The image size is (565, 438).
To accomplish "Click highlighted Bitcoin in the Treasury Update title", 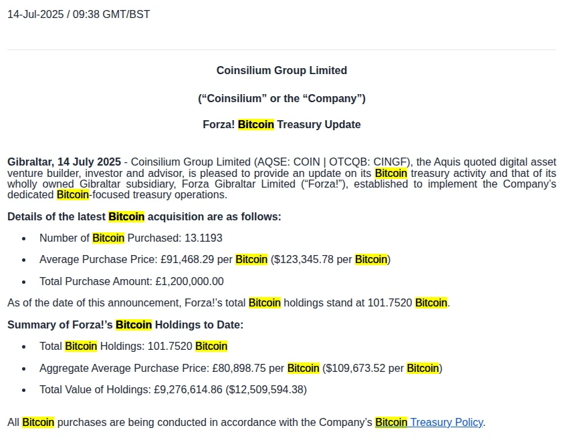I will (256, 124).
